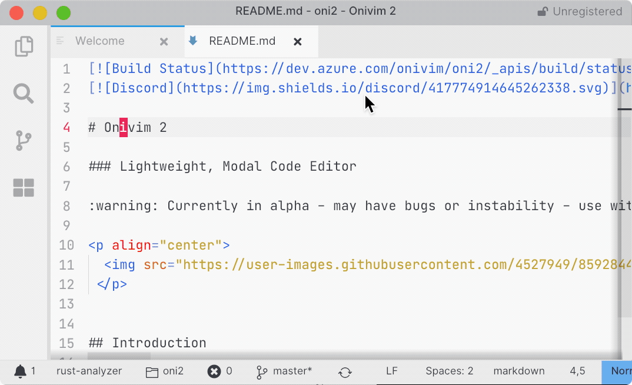Click the Normal mode indicator
Viewport: 632px width, 385px height.
tap(618, 371)
